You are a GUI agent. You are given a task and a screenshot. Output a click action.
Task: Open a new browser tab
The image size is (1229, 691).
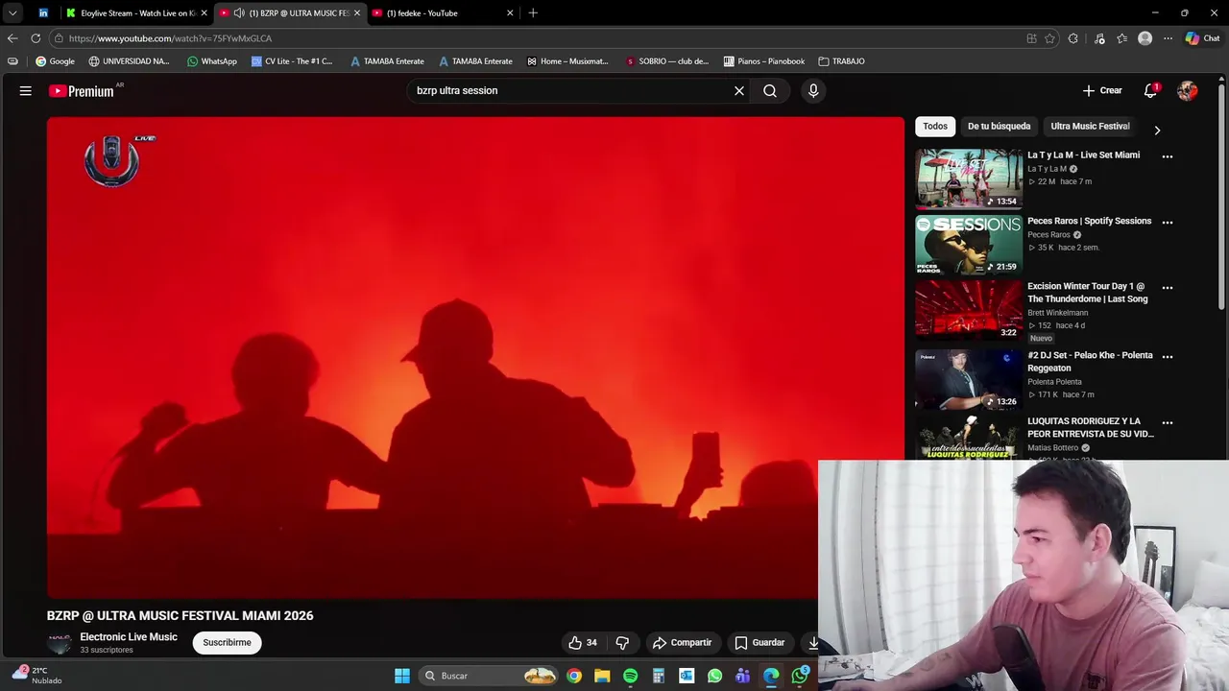(533, 13)
